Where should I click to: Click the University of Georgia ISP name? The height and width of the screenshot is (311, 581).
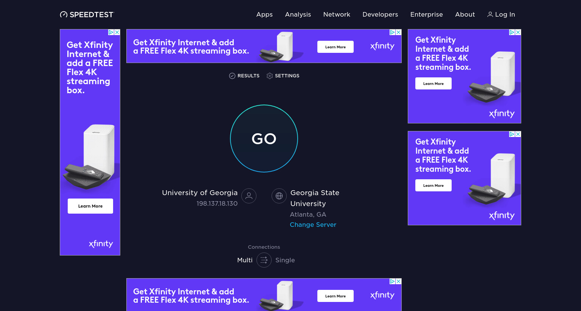coord(200,192)
